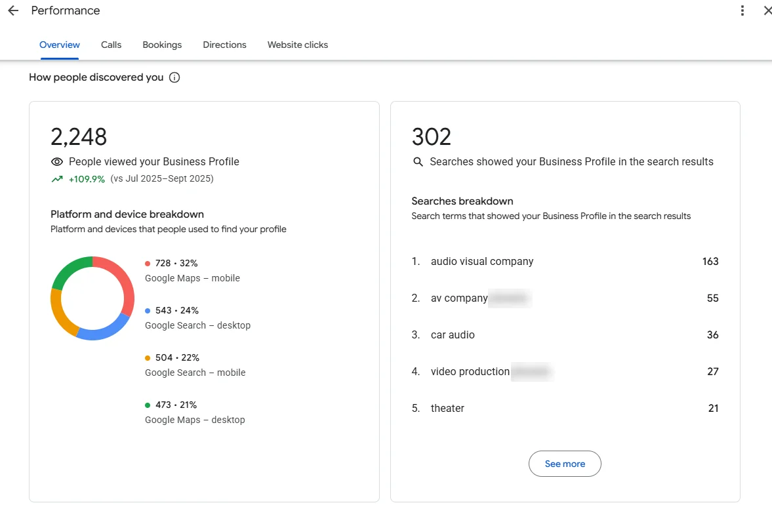Click the +109.9% change value

pos(87,179)
